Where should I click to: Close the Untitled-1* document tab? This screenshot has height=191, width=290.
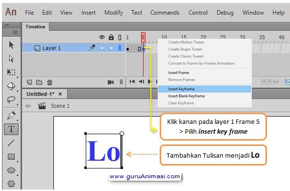tap(60, 94)
